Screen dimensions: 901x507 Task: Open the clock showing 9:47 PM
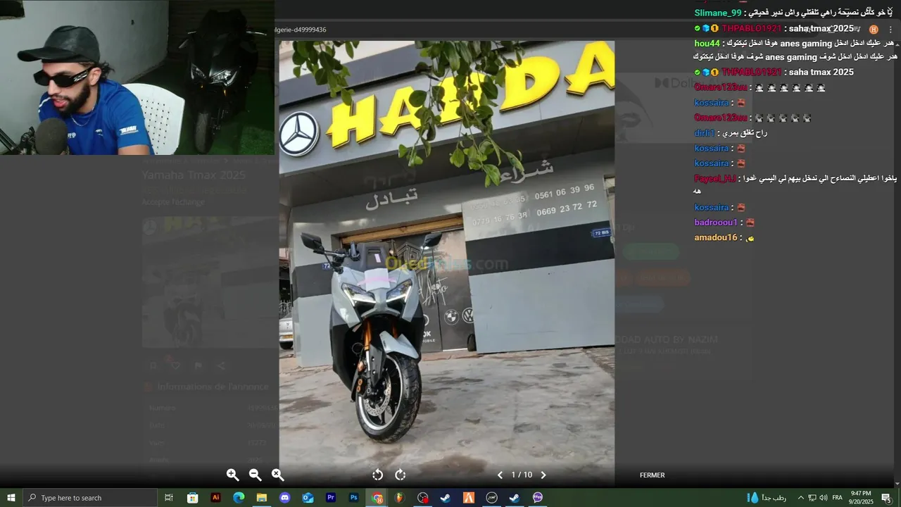[861, 498]
